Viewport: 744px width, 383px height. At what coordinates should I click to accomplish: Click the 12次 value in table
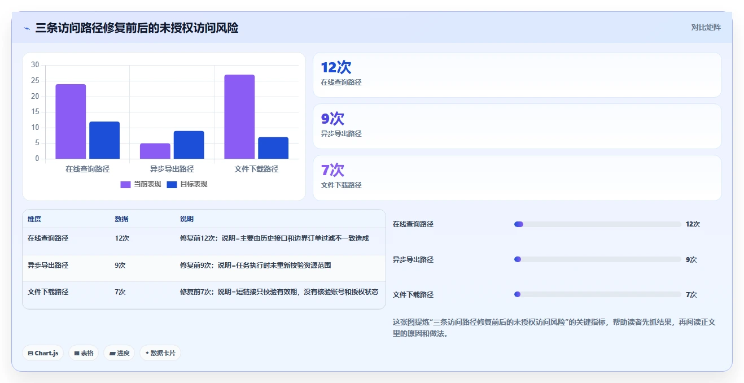tap(122, 238)
